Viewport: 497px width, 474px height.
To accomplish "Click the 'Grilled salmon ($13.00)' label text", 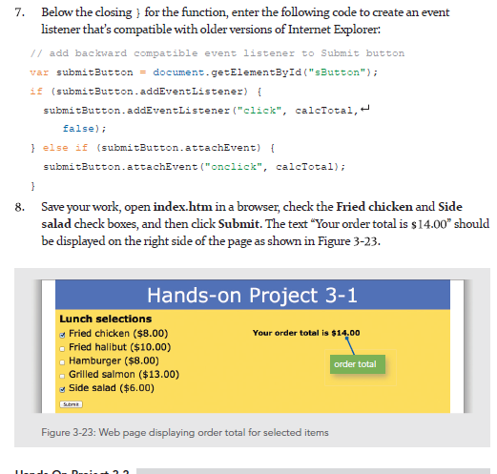I will [x=124, y=374].
